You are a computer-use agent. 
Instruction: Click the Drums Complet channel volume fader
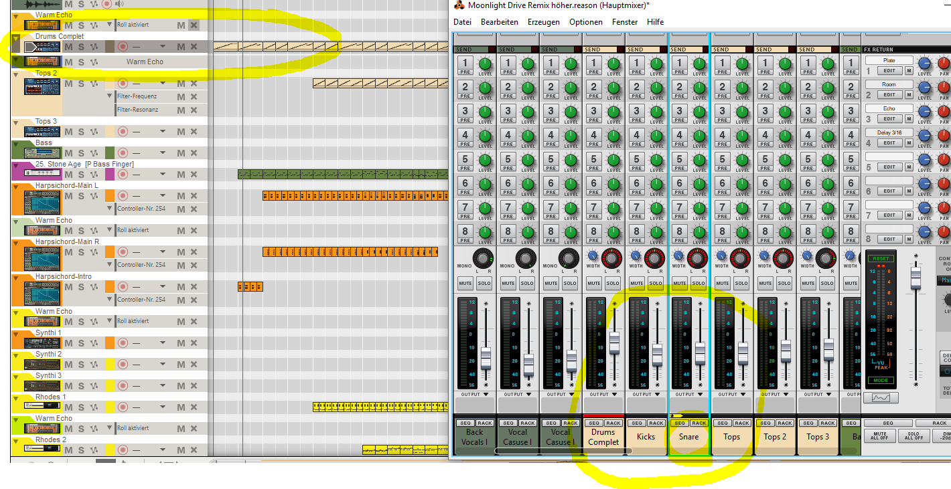tap(614, 343)
